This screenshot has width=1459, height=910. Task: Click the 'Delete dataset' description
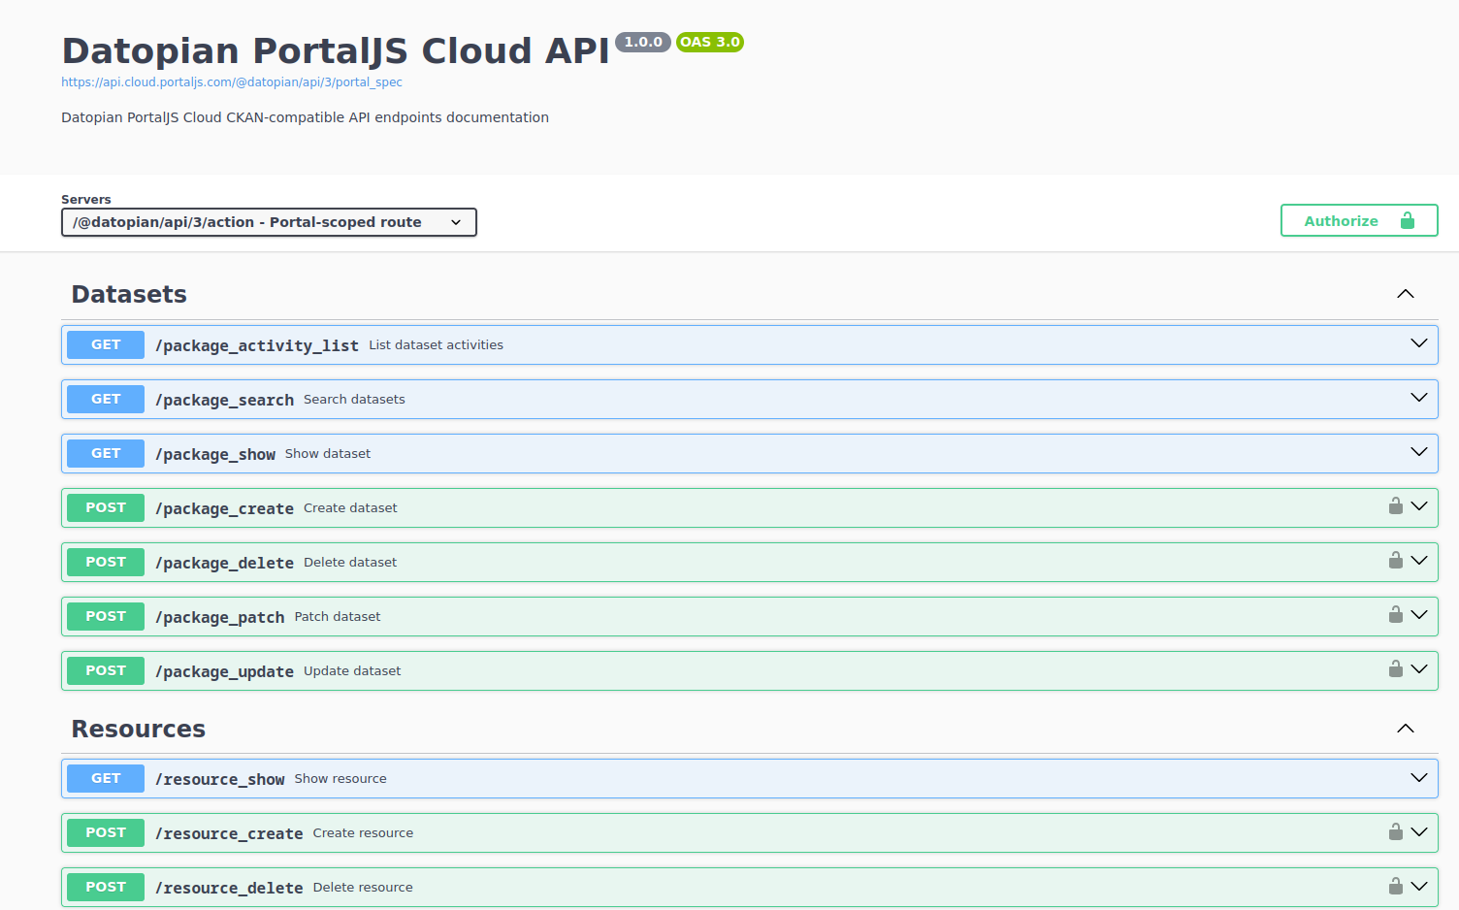(350, 562)
